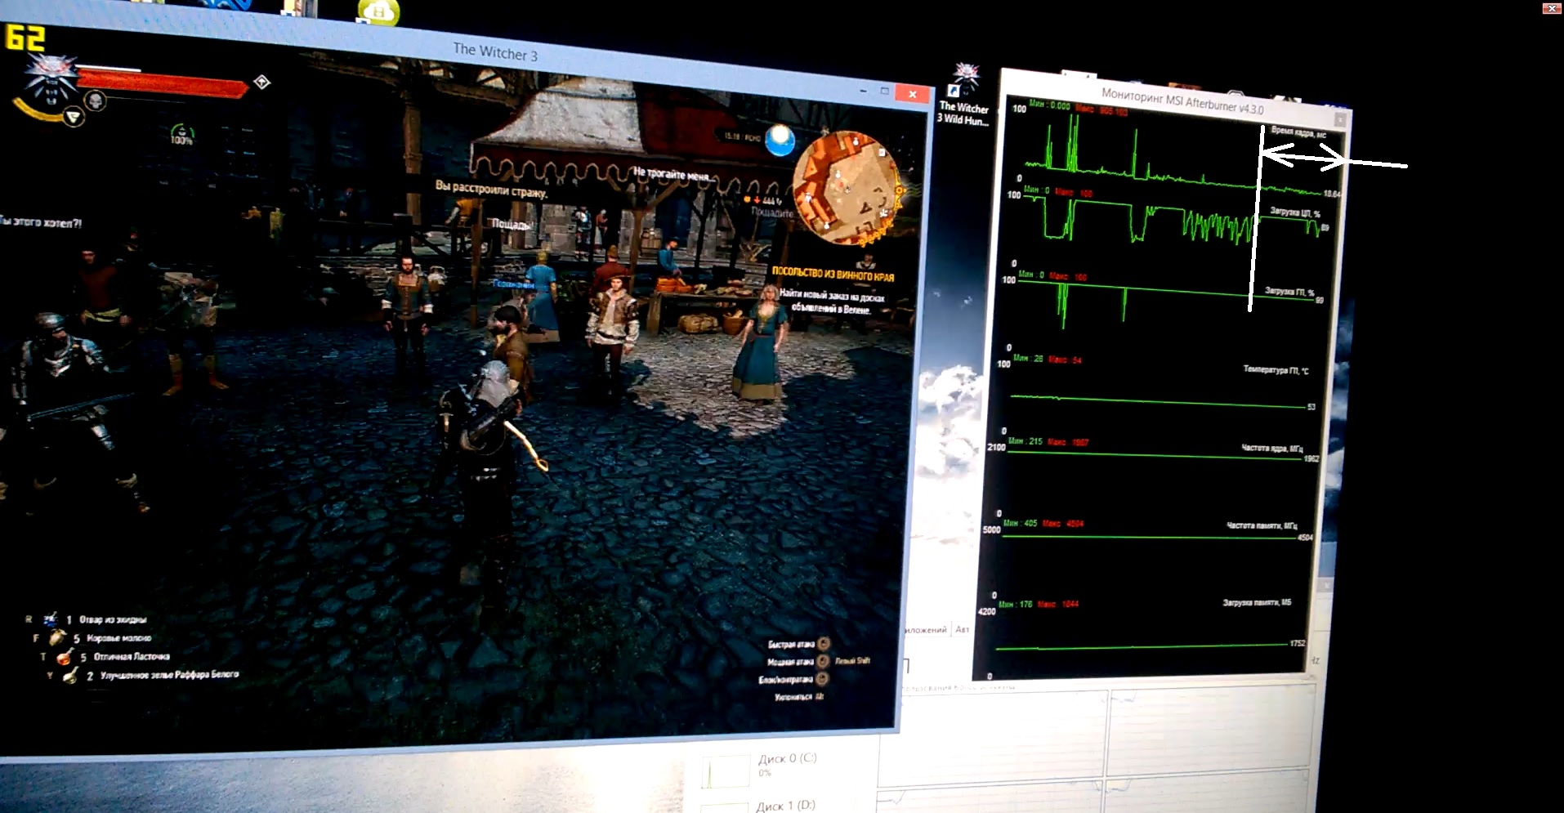
Task: Maximize The Witcher 3 game window
Action: click(885, 91)
